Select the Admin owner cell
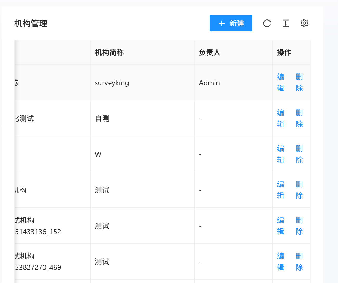This screenshot has height=283, width=338. pyautogui.click(x=233, y=82)
